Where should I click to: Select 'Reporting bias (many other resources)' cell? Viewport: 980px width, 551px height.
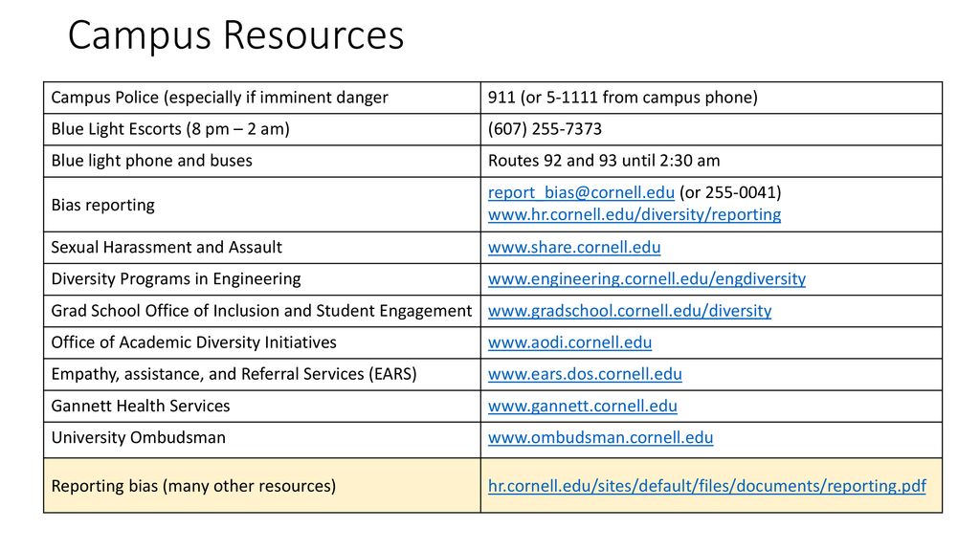pos(262,485)
